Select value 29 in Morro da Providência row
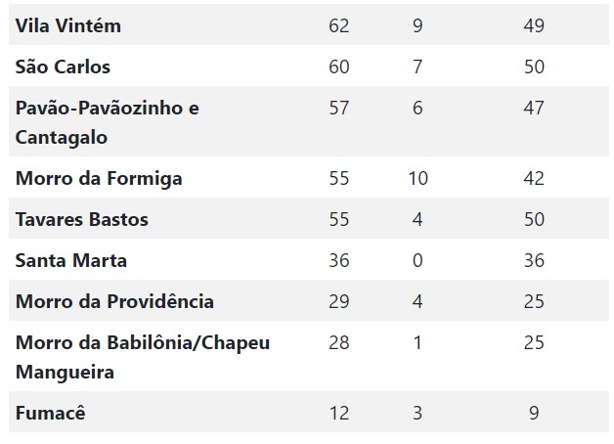Viewport: 614px width, 444px height. click(x=338, y=301)
